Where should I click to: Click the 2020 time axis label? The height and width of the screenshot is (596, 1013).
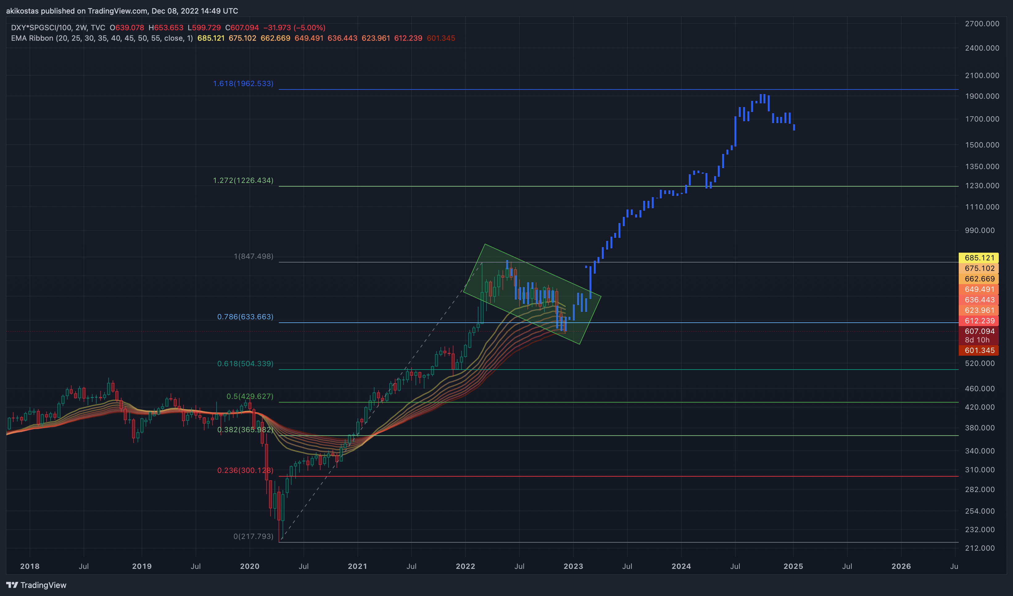tap(250, 566)
